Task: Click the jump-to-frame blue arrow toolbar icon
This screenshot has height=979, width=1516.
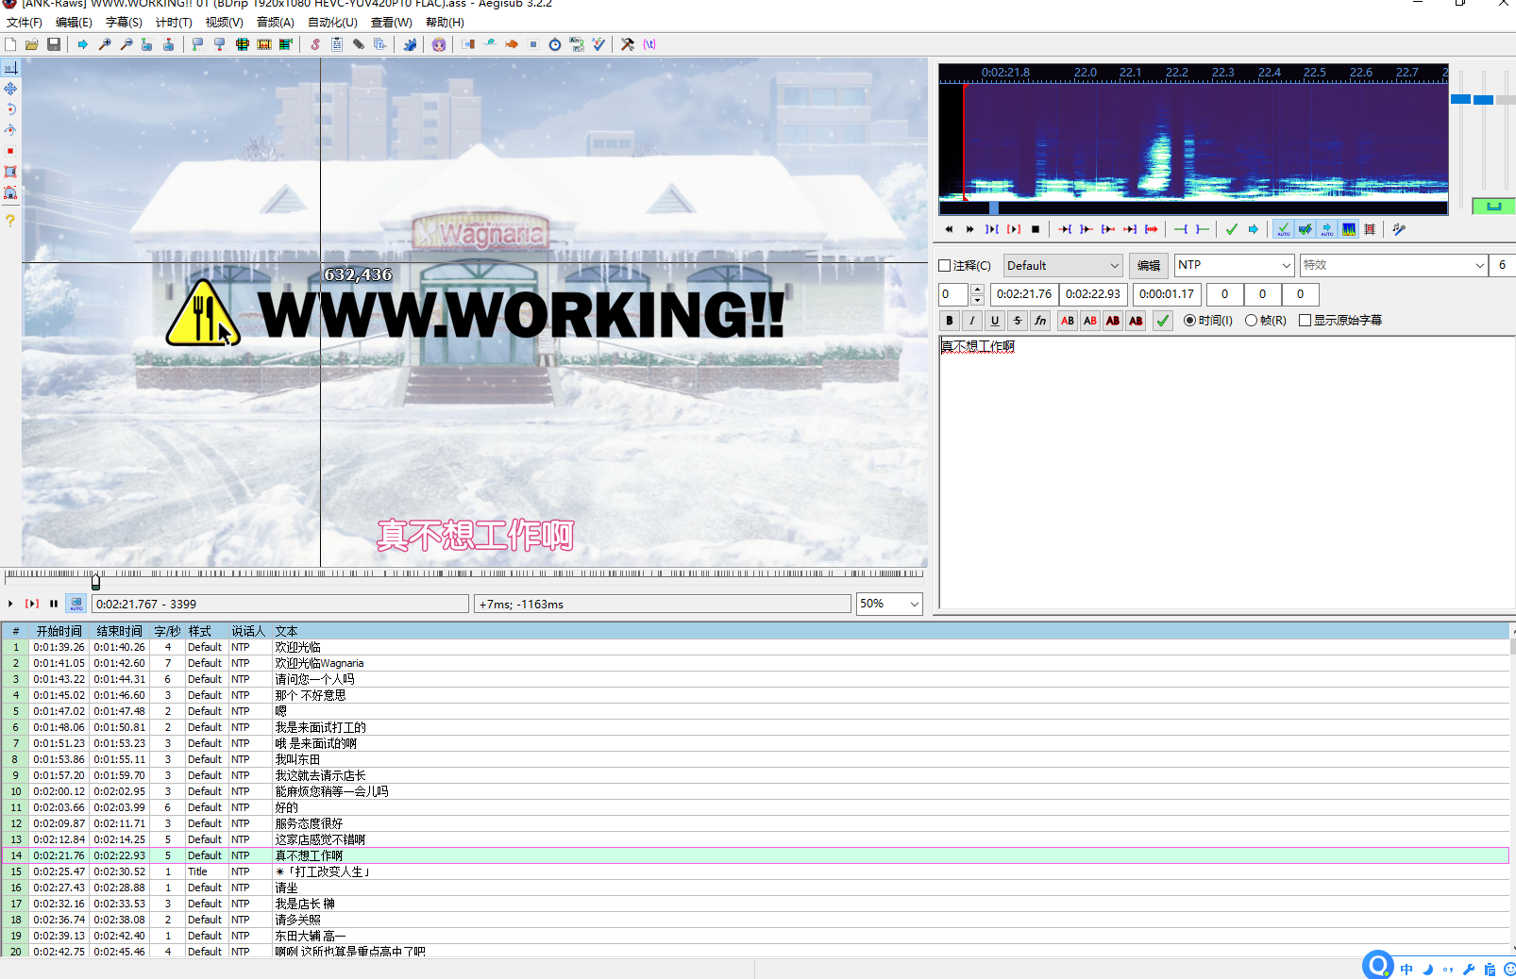Action: point(83,44)
